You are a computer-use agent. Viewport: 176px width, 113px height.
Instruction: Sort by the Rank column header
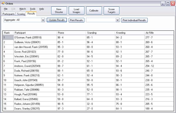pyautogui.click(x=8, y=33)
